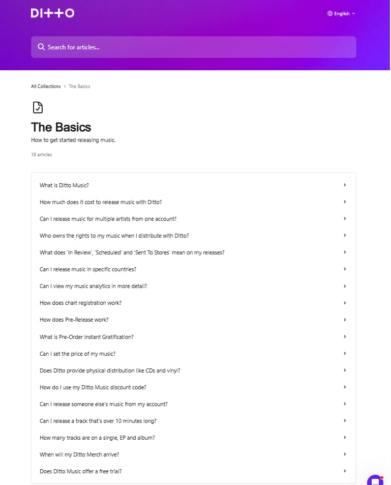Click the globe language icon
Viewport: 391px width, 485px height.
tap(331, 13)
